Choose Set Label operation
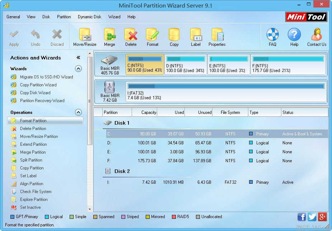 28,176
